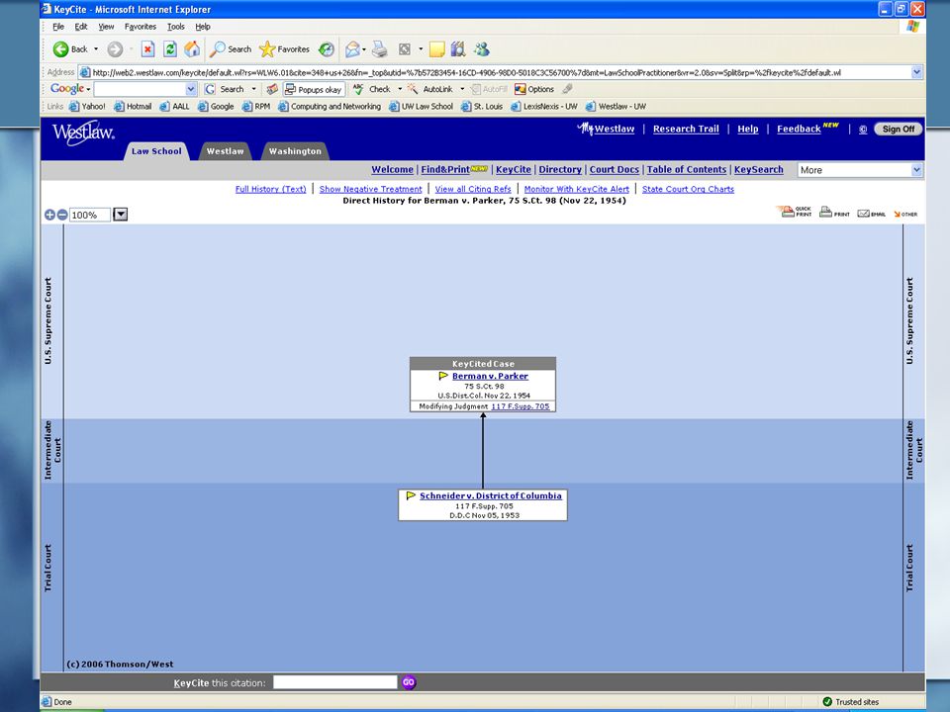Open the Hotmail links bar bookmark

click(x=134, y=107)
